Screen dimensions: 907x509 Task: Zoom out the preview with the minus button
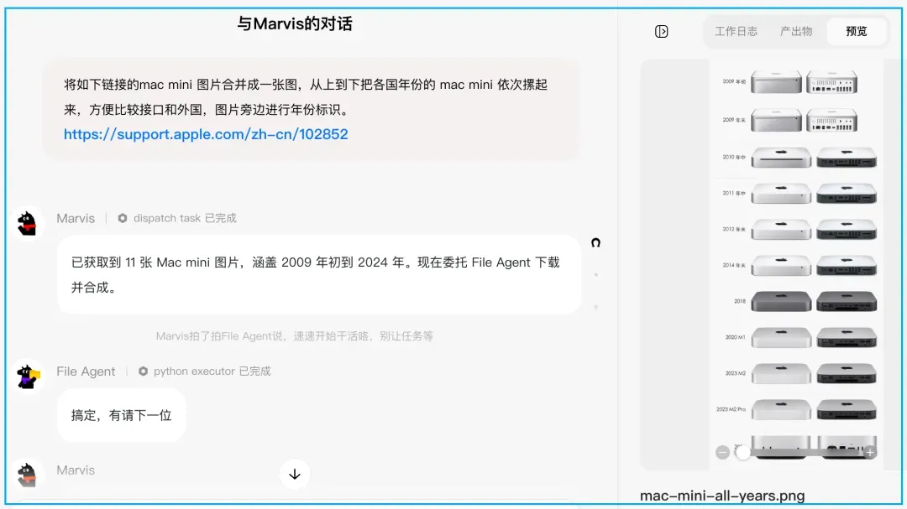pos(722,452)
